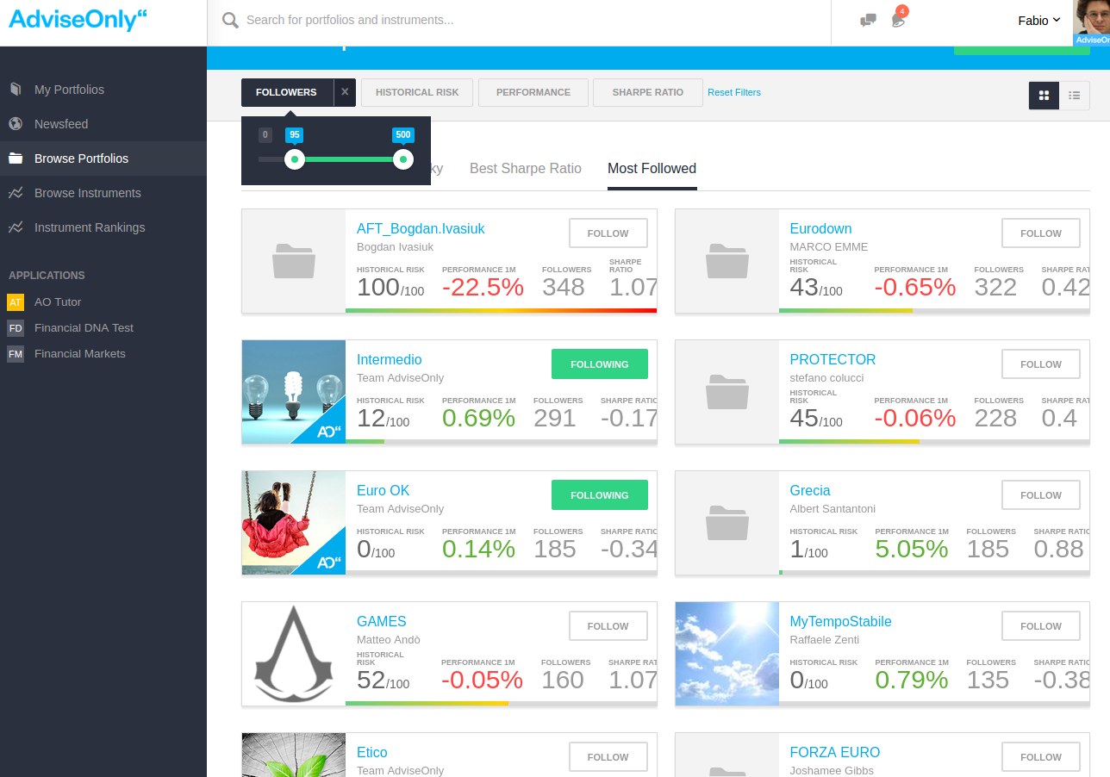Click MyTempoStabile sky thumbnail

[726, 654]
